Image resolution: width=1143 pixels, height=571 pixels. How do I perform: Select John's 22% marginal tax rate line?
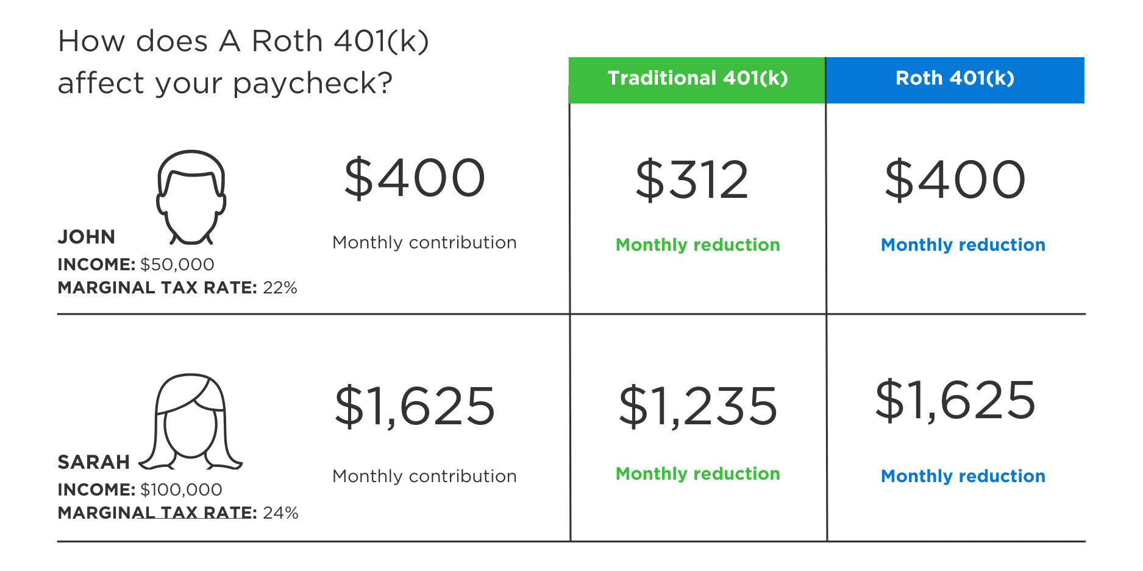point(177,287)
